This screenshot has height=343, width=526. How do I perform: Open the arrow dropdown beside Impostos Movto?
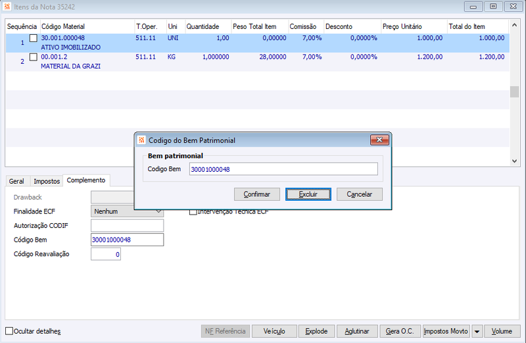(477, 331)
